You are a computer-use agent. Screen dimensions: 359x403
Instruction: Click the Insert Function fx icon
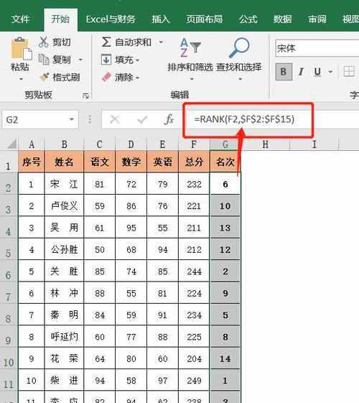169,119
